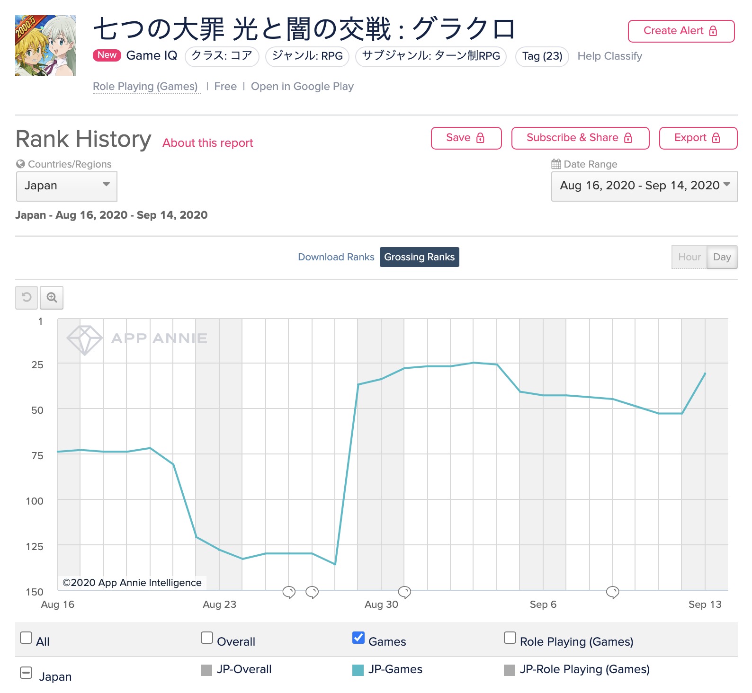Open the date range dropdown
Image resolution: width=752 pixels, height=693 pixels.
pos(645,186)
